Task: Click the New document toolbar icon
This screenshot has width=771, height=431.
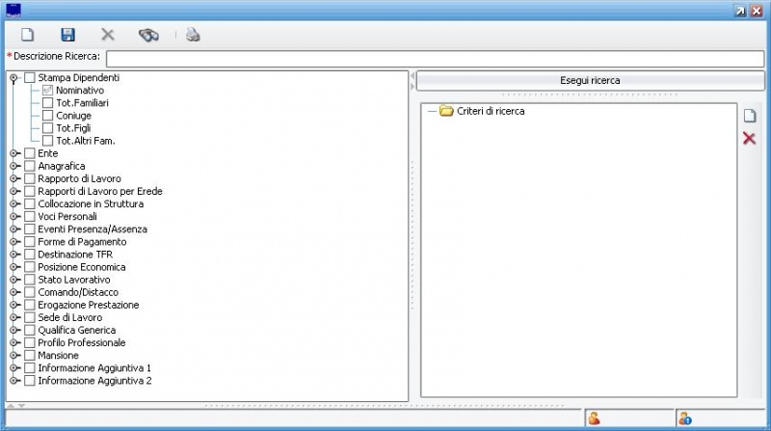Action: pos(28,35)
